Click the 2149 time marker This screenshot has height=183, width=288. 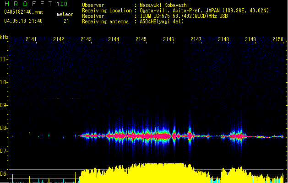pyautogui.click(x=250, y=39)
